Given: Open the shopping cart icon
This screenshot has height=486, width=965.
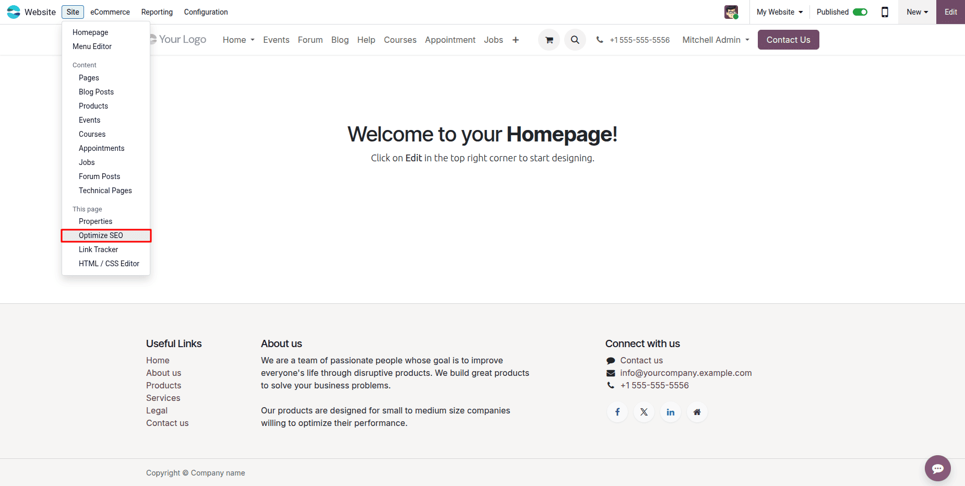Looking at the screenshot, I should [x=549, y=40].
